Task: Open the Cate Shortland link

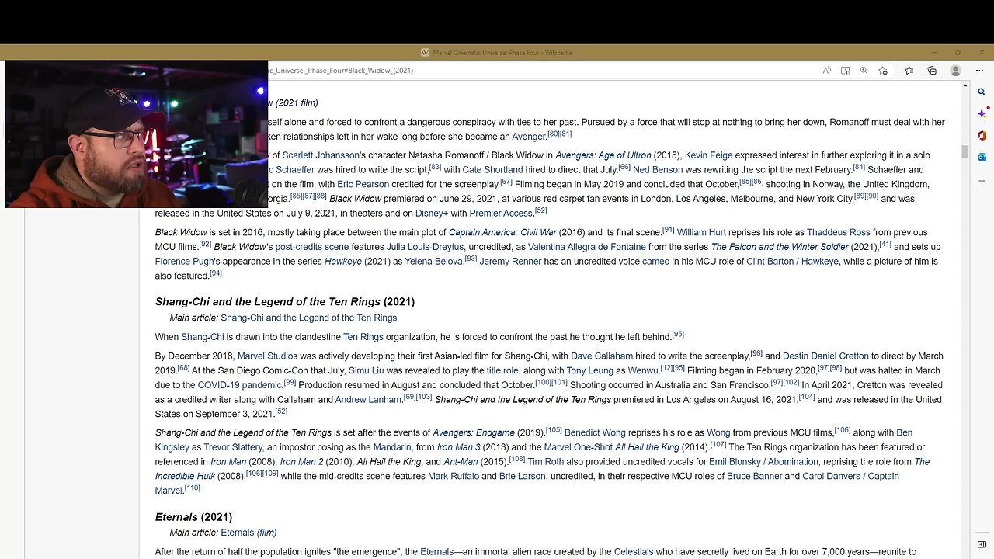Action: pos(492,170)
